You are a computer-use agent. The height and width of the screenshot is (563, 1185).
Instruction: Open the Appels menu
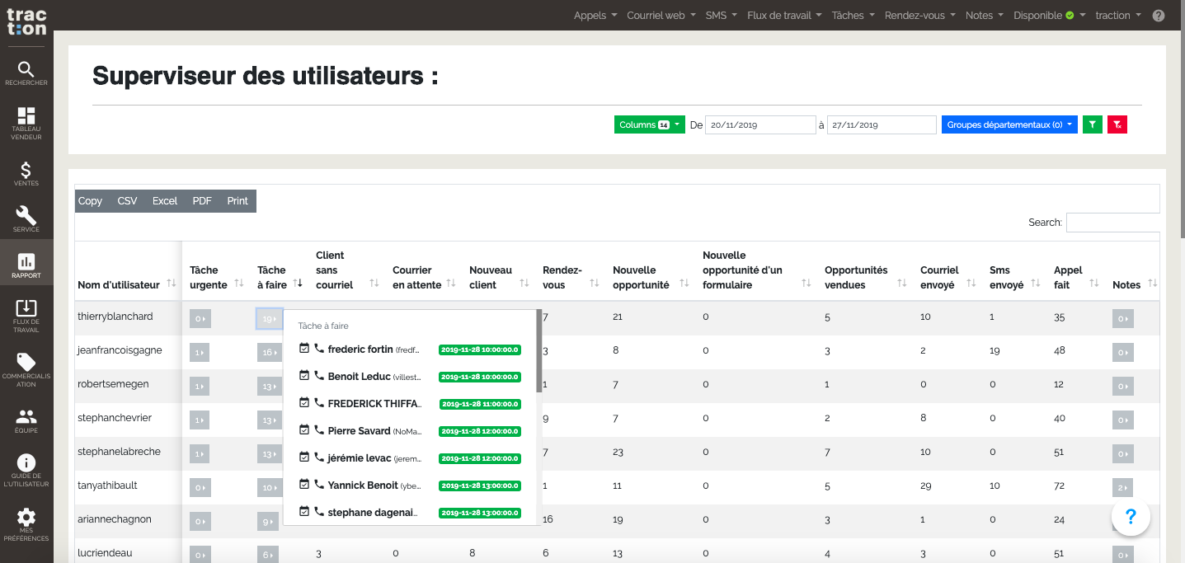pos(595,16)
